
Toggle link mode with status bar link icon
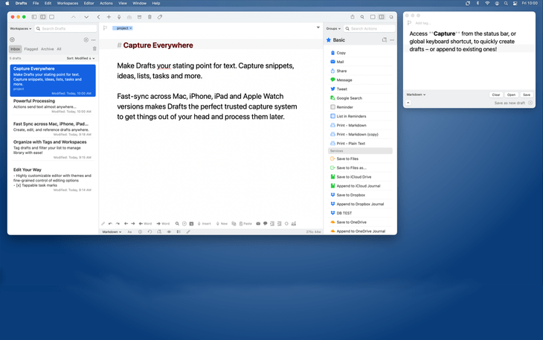pyautogui.click(x=188, y=232)
